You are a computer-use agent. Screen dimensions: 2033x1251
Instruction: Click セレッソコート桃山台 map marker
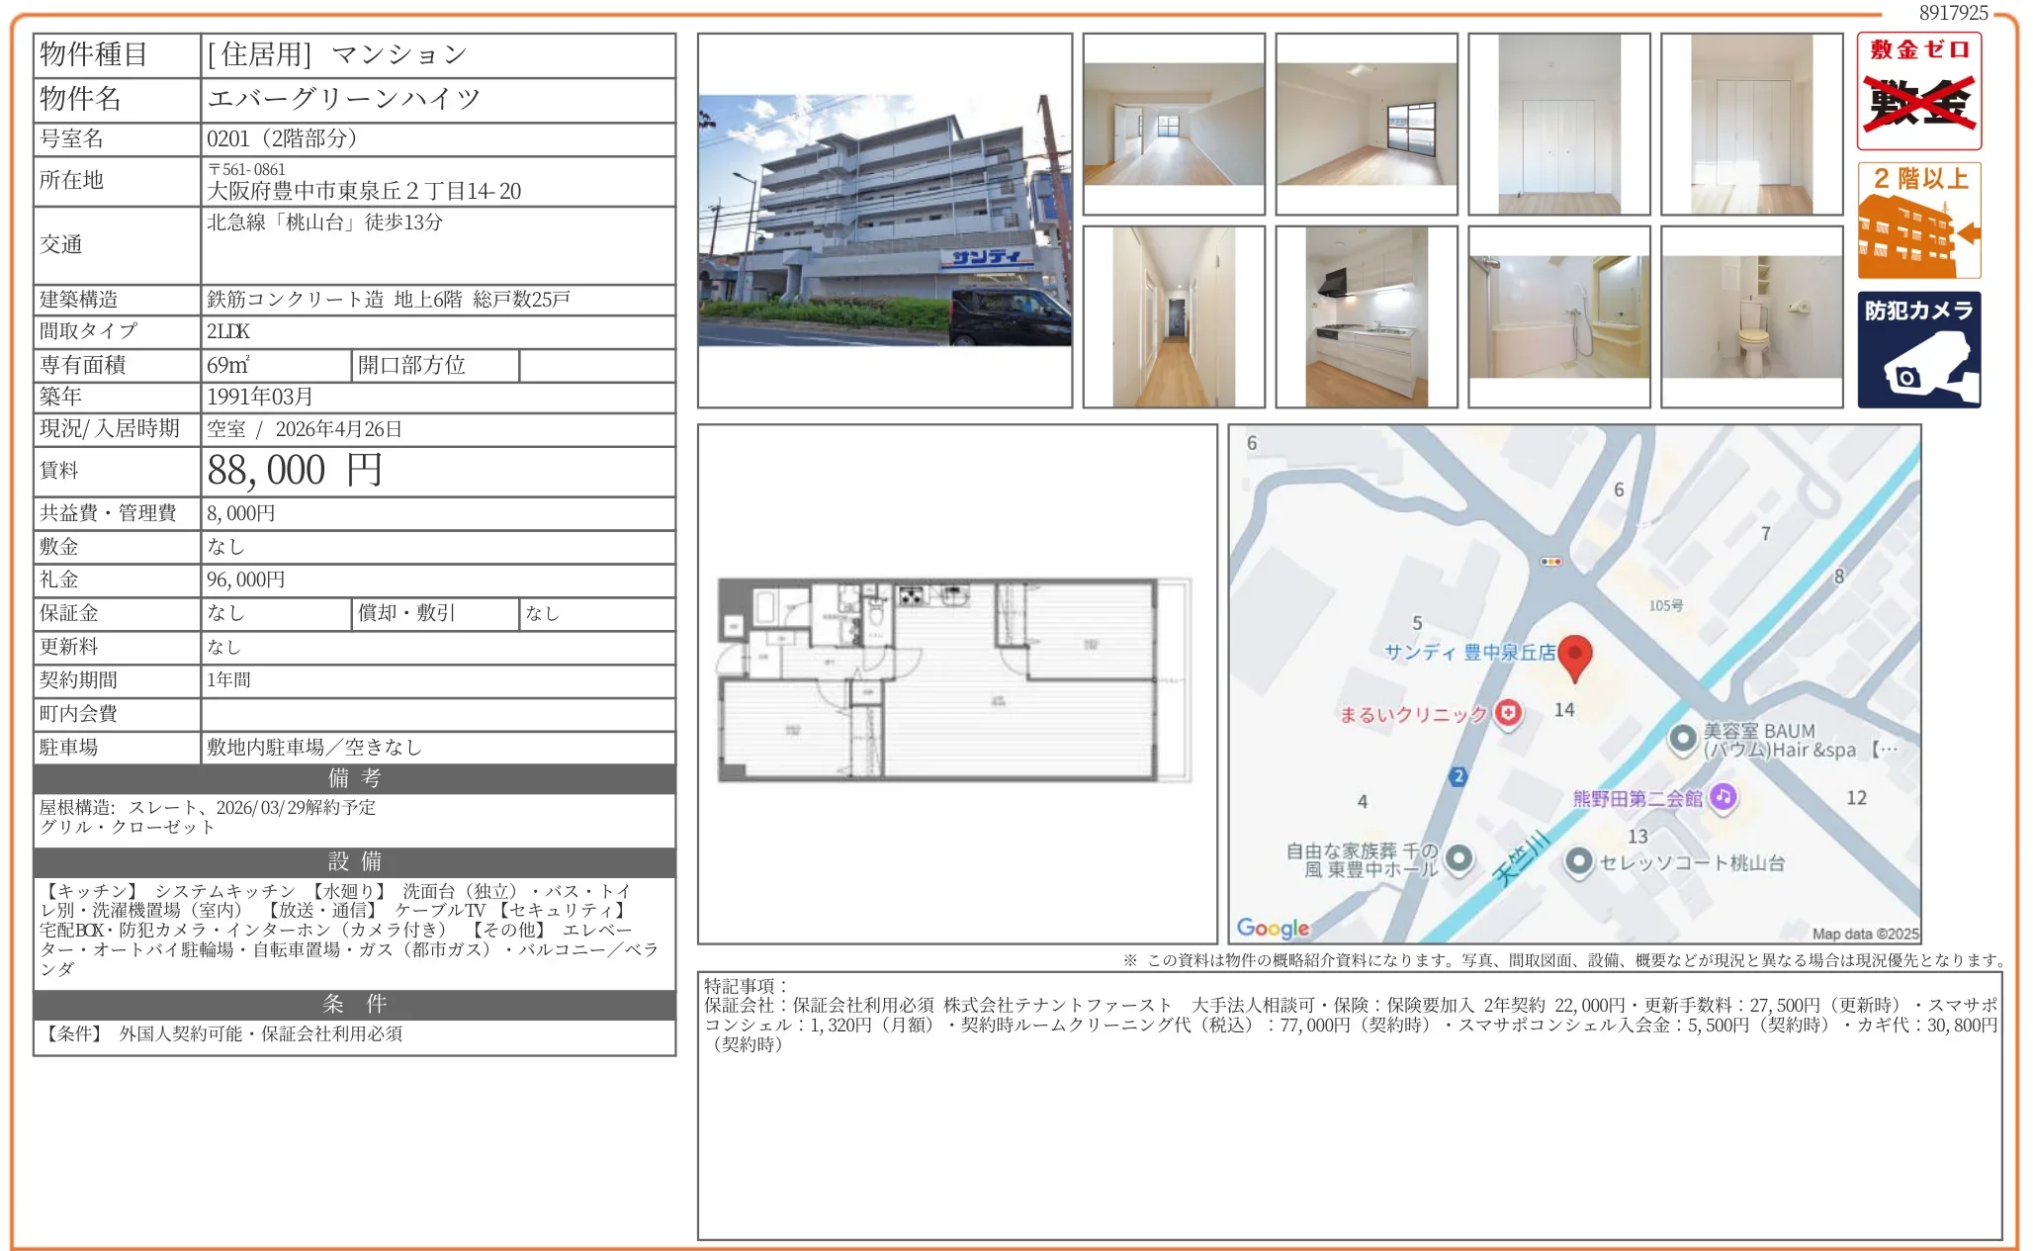pos(1579,861)
